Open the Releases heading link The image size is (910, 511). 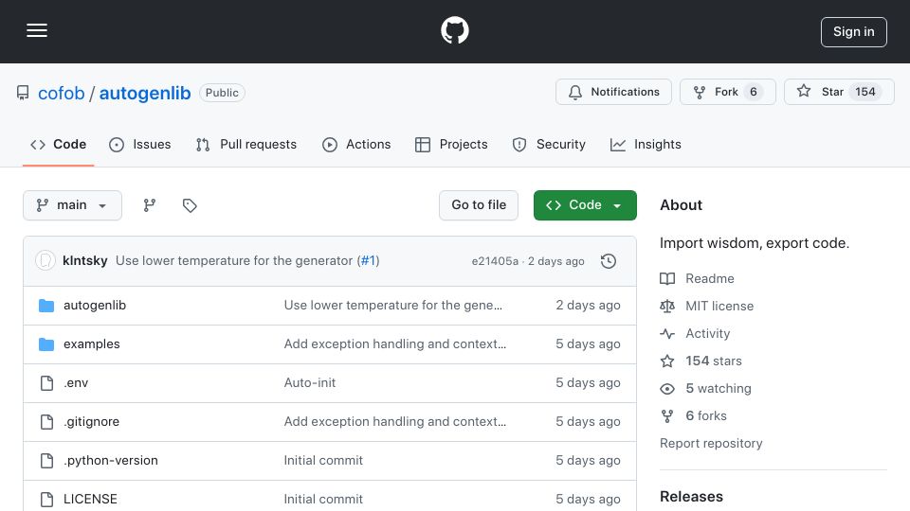(691, 497)
